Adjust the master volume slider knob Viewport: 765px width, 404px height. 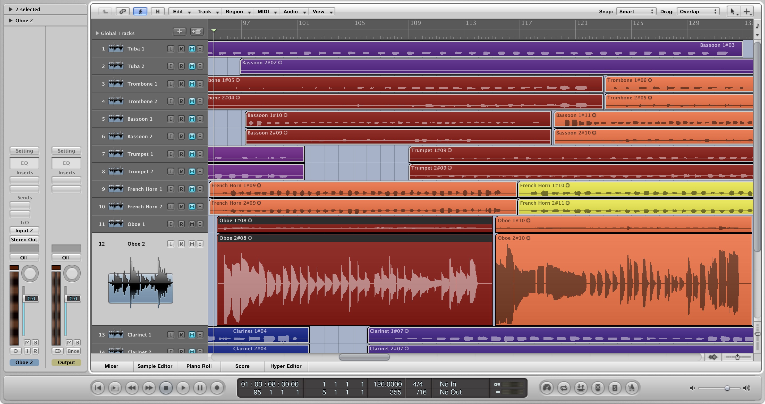coord(727,388)
